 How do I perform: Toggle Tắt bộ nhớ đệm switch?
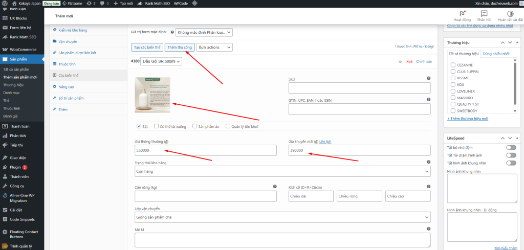[511, 147]
